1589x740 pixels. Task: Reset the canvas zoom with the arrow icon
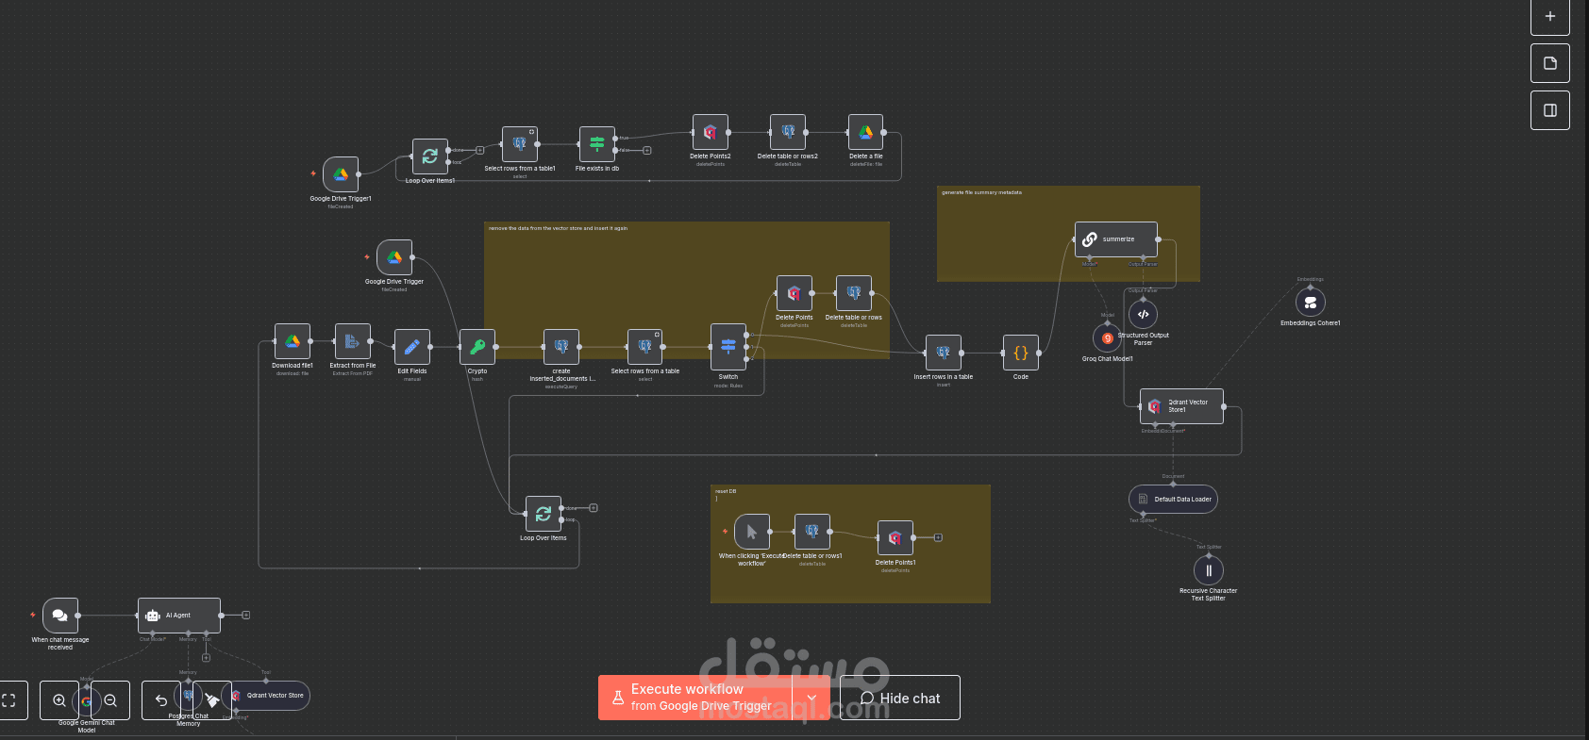161,700
